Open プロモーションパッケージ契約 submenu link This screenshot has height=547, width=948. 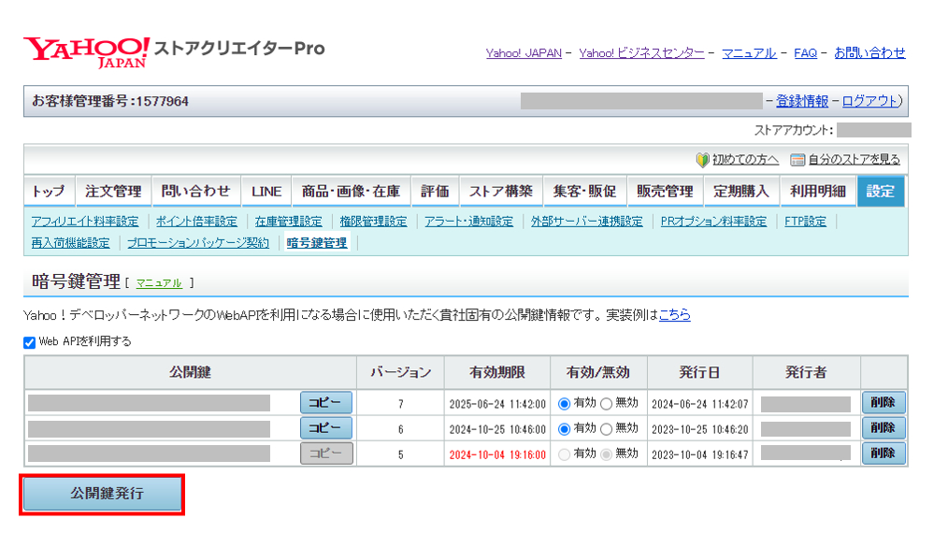pyautogui.click(x=197, y=243)
